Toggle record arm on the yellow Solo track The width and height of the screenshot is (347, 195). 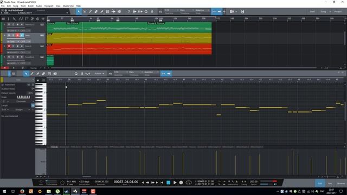point(17,35)
